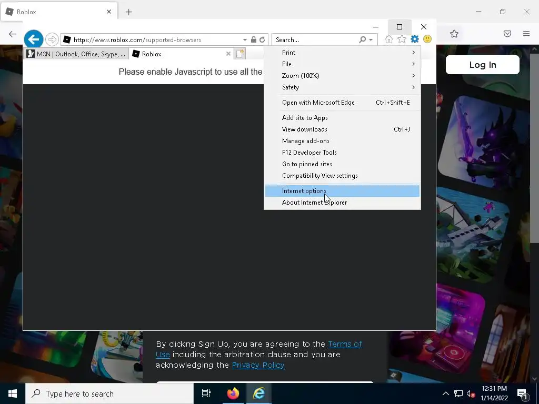
Task: Click the Firefox back arrow button
Action: [13, 34]
